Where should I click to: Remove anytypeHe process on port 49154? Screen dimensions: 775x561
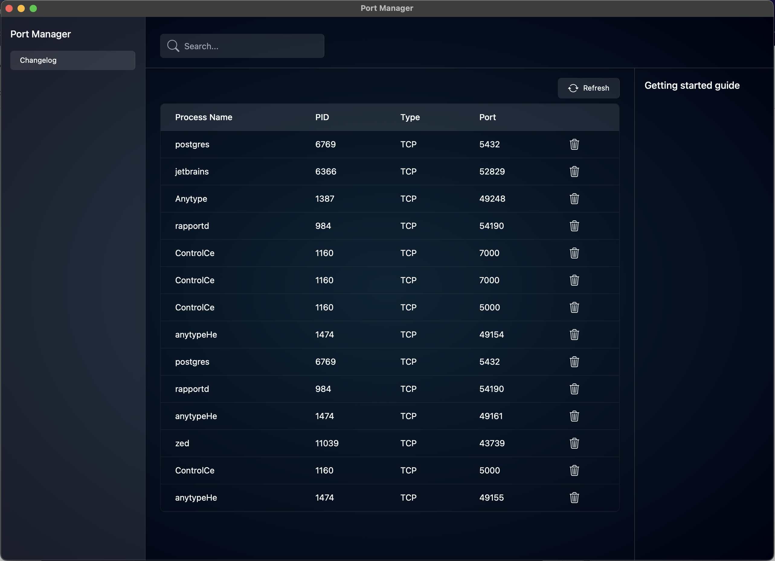[x=574, y=335]
